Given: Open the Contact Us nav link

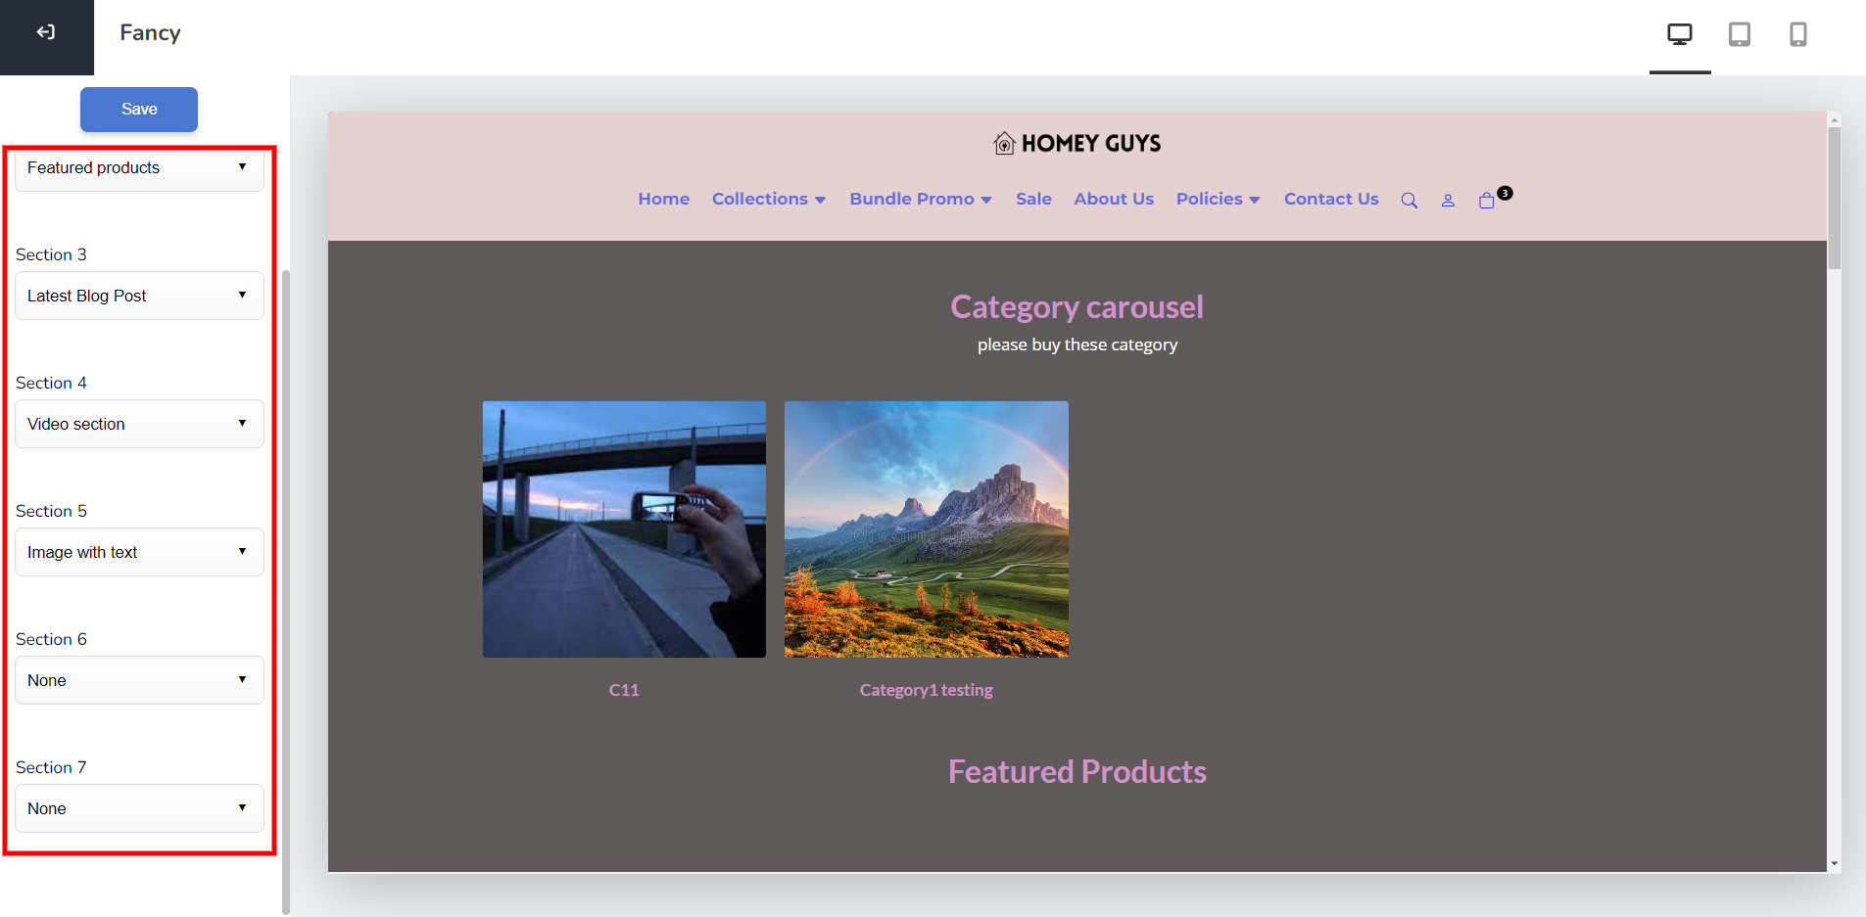Looking at the screenshot, I should coord(1331,199).
